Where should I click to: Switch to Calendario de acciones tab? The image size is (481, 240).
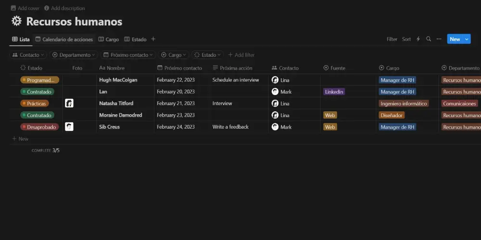pos(63,39)
